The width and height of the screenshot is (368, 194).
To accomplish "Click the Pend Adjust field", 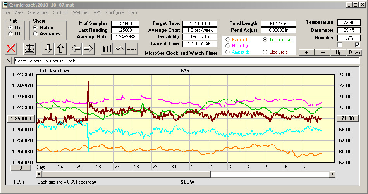I will click(279, 30).
